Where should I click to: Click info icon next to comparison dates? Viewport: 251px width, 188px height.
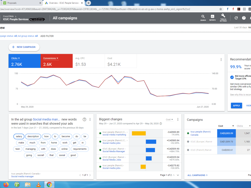pyautogui.click(x=161, y=124)
